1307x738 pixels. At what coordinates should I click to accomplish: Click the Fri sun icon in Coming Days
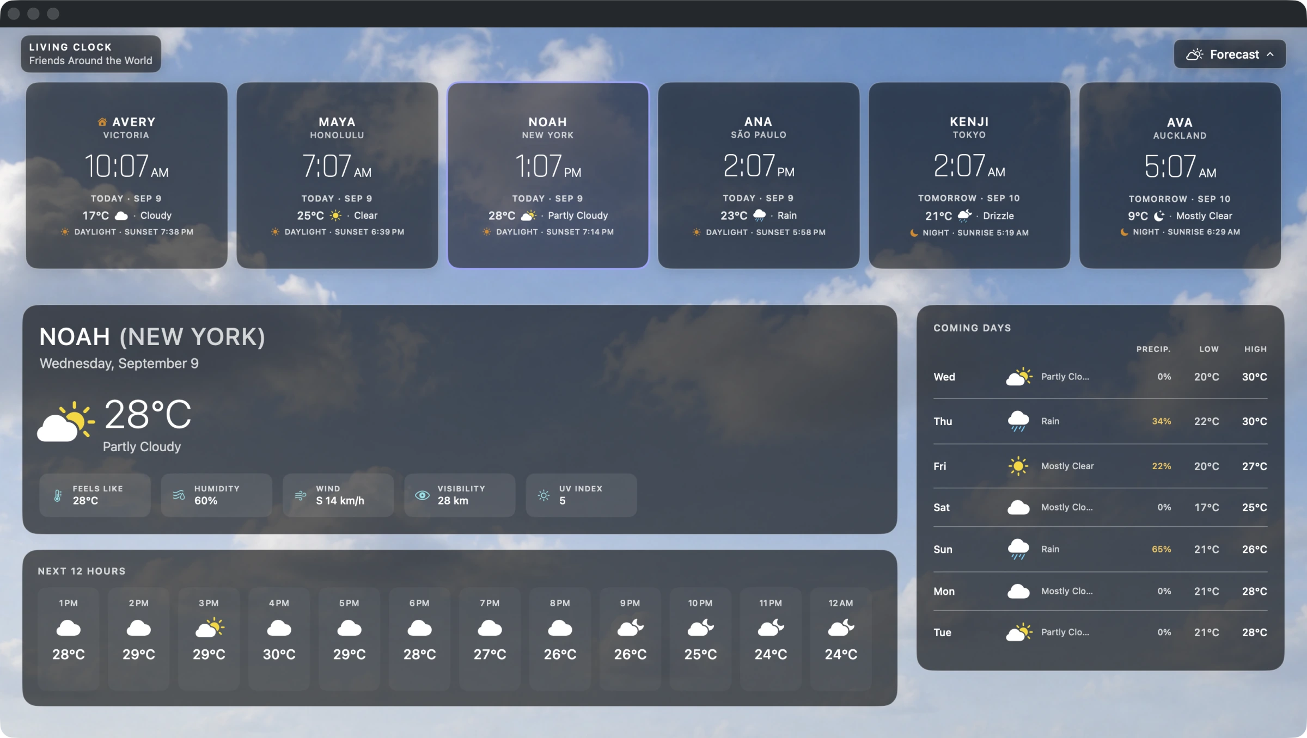tap(1018, 466)
